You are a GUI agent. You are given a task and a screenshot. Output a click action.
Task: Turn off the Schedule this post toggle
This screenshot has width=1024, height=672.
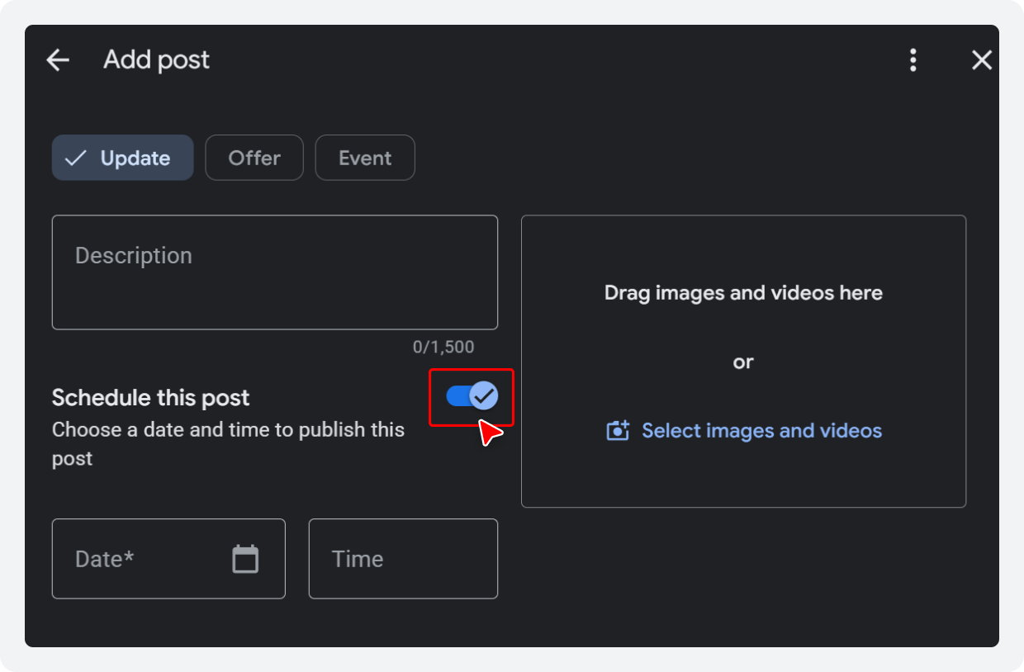[472, 396]
